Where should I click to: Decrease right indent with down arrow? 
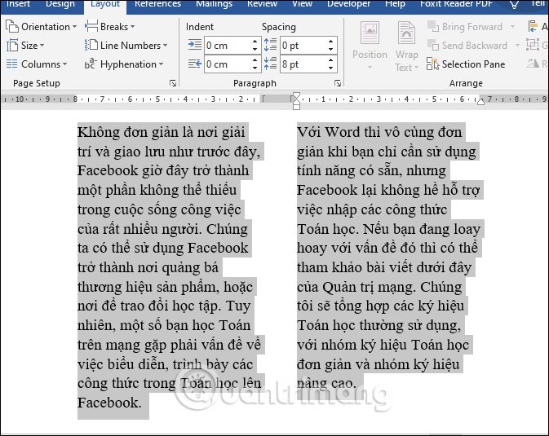coord(255,68)
